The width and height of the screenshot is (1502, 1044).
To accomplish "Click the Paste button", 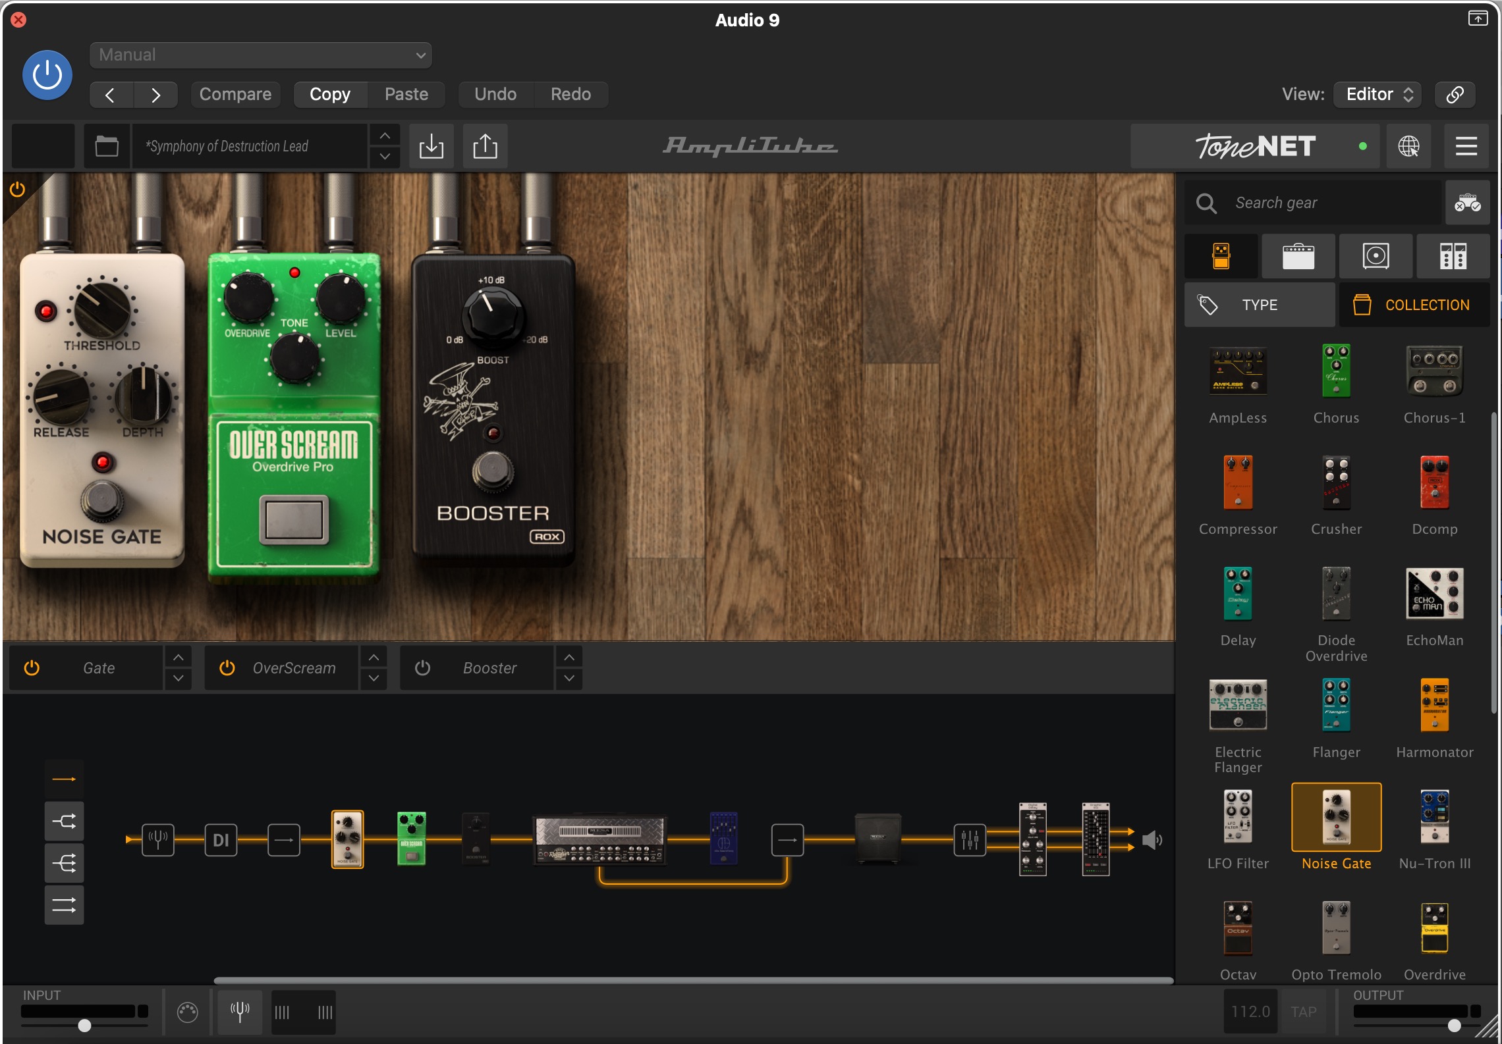I will pyautogui.click(x=406, y=94).
